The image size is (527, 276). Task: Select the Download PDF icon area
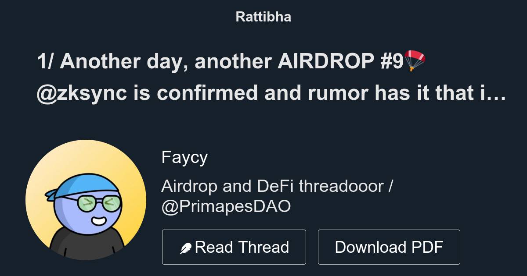click(389, 247)
